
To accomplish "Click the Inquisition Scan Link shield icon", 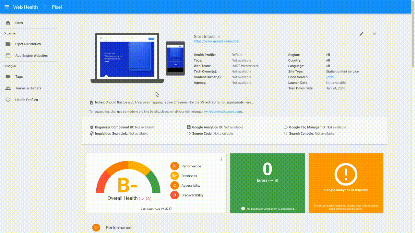I will (x=92, y=133).
